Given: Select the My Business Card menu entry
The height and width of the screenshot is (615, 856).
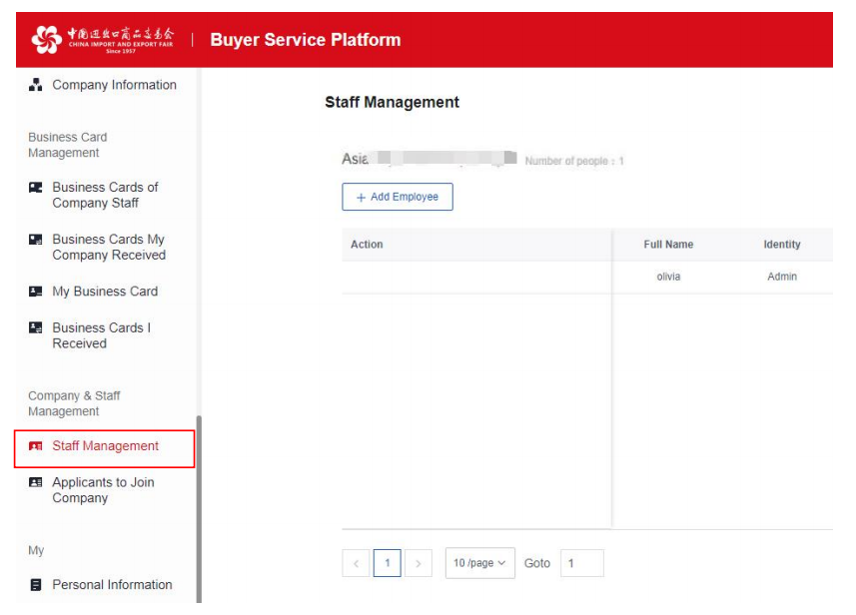Looking at the screenshot, I should [105, 292].
